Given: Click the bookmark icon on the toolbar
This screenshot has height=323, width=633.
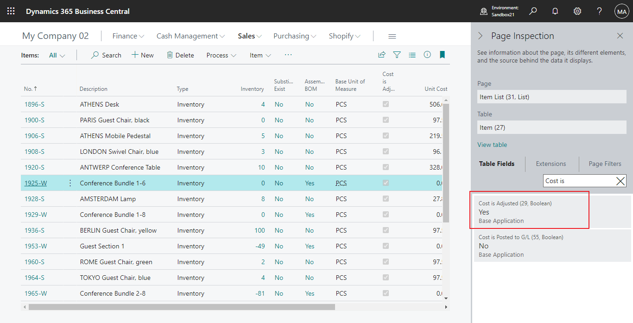Looking at the screenshot, I should (442, 55).
